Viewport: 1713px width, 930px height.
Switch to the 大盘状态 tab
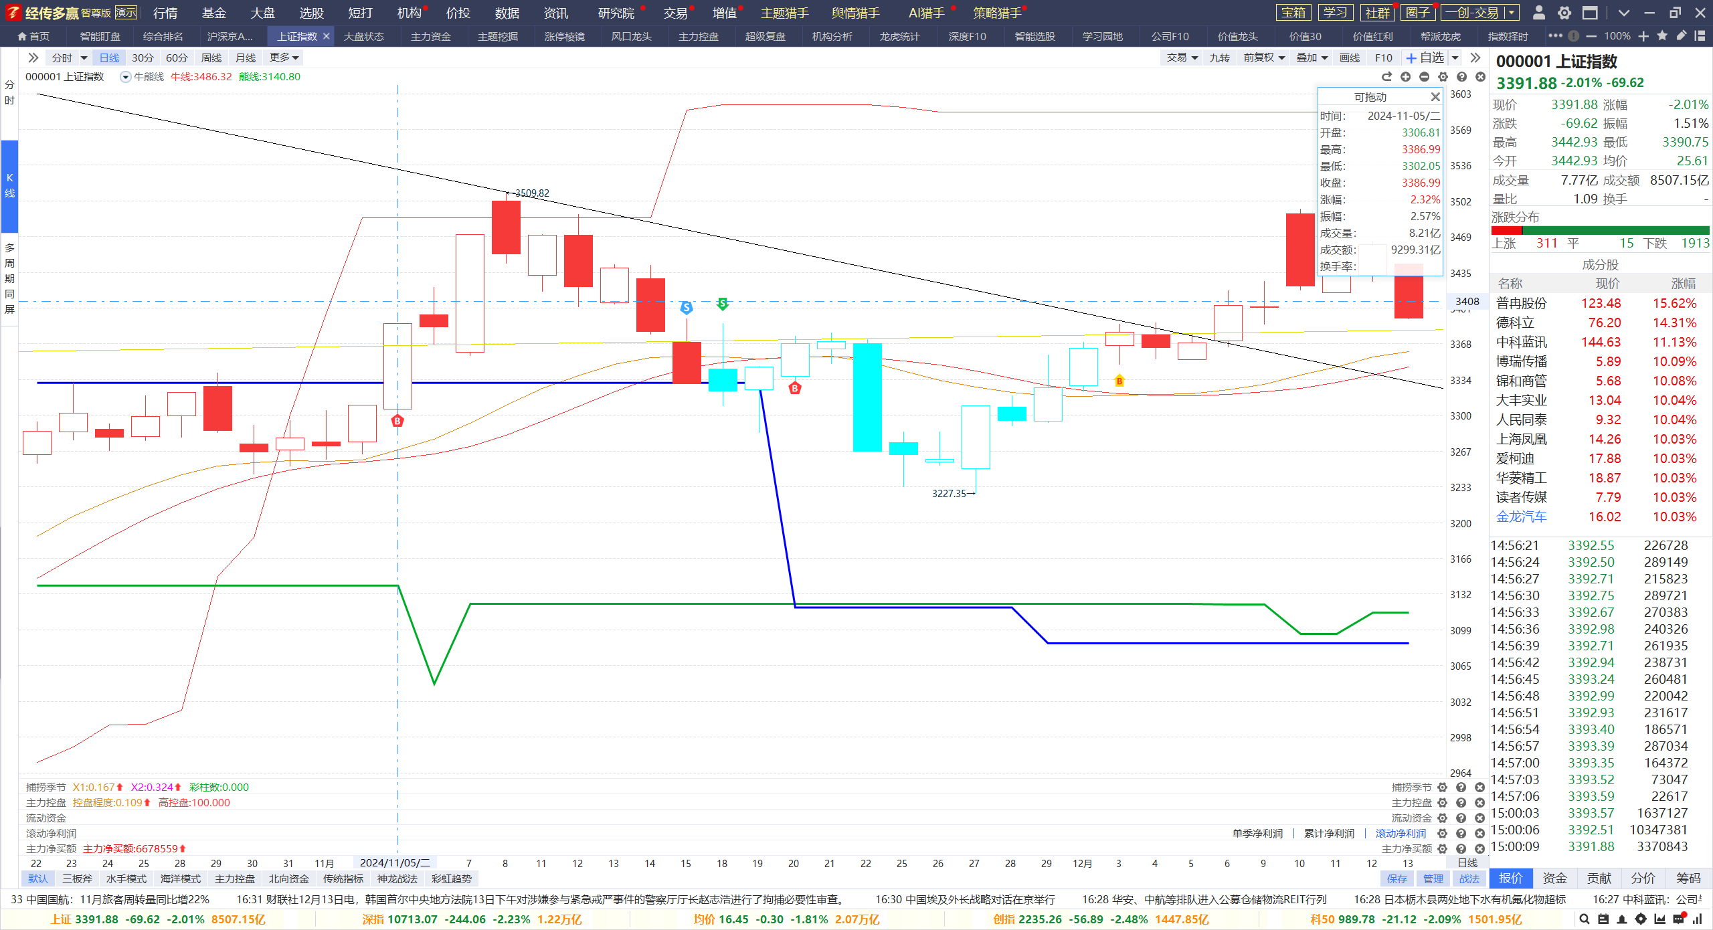364,36
